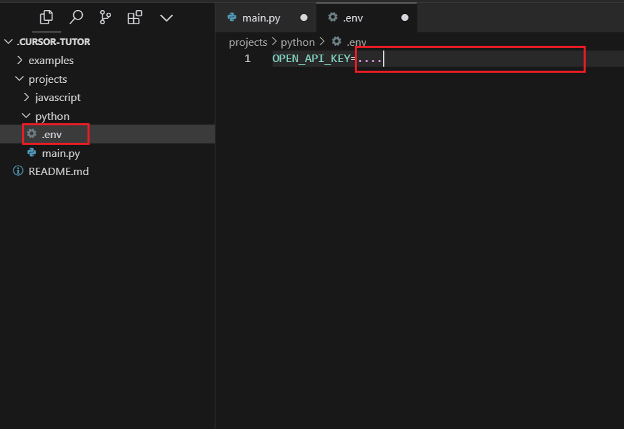This screenshot has width=624, height=429.
Task: Switch to the main.py editor tab
Action: [266, 18]
